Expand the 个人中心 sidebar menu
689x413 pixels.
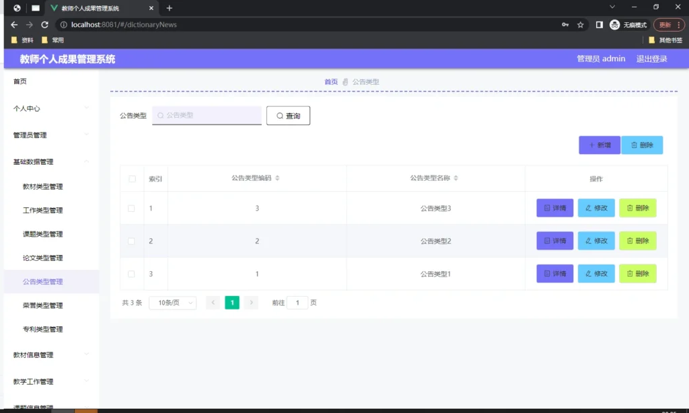pyautogui.click(x=49, y=108)
